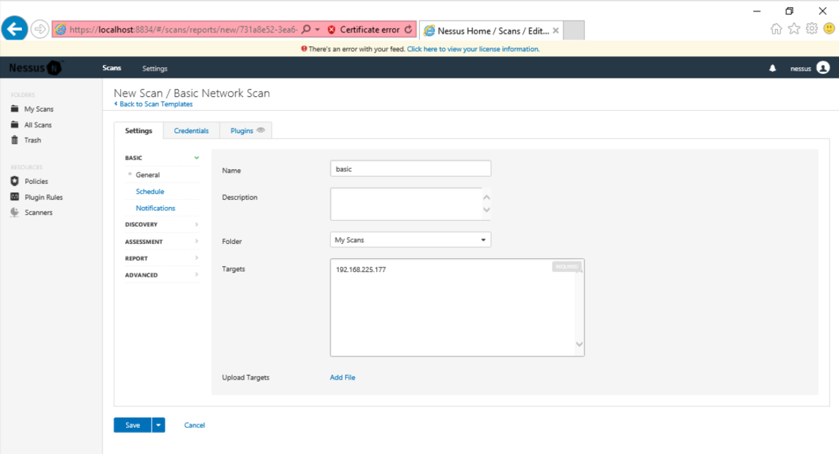The width and height of the screenshot is (839, 454).
Task: Click the notifications bell icon
Action: (772, 69)
